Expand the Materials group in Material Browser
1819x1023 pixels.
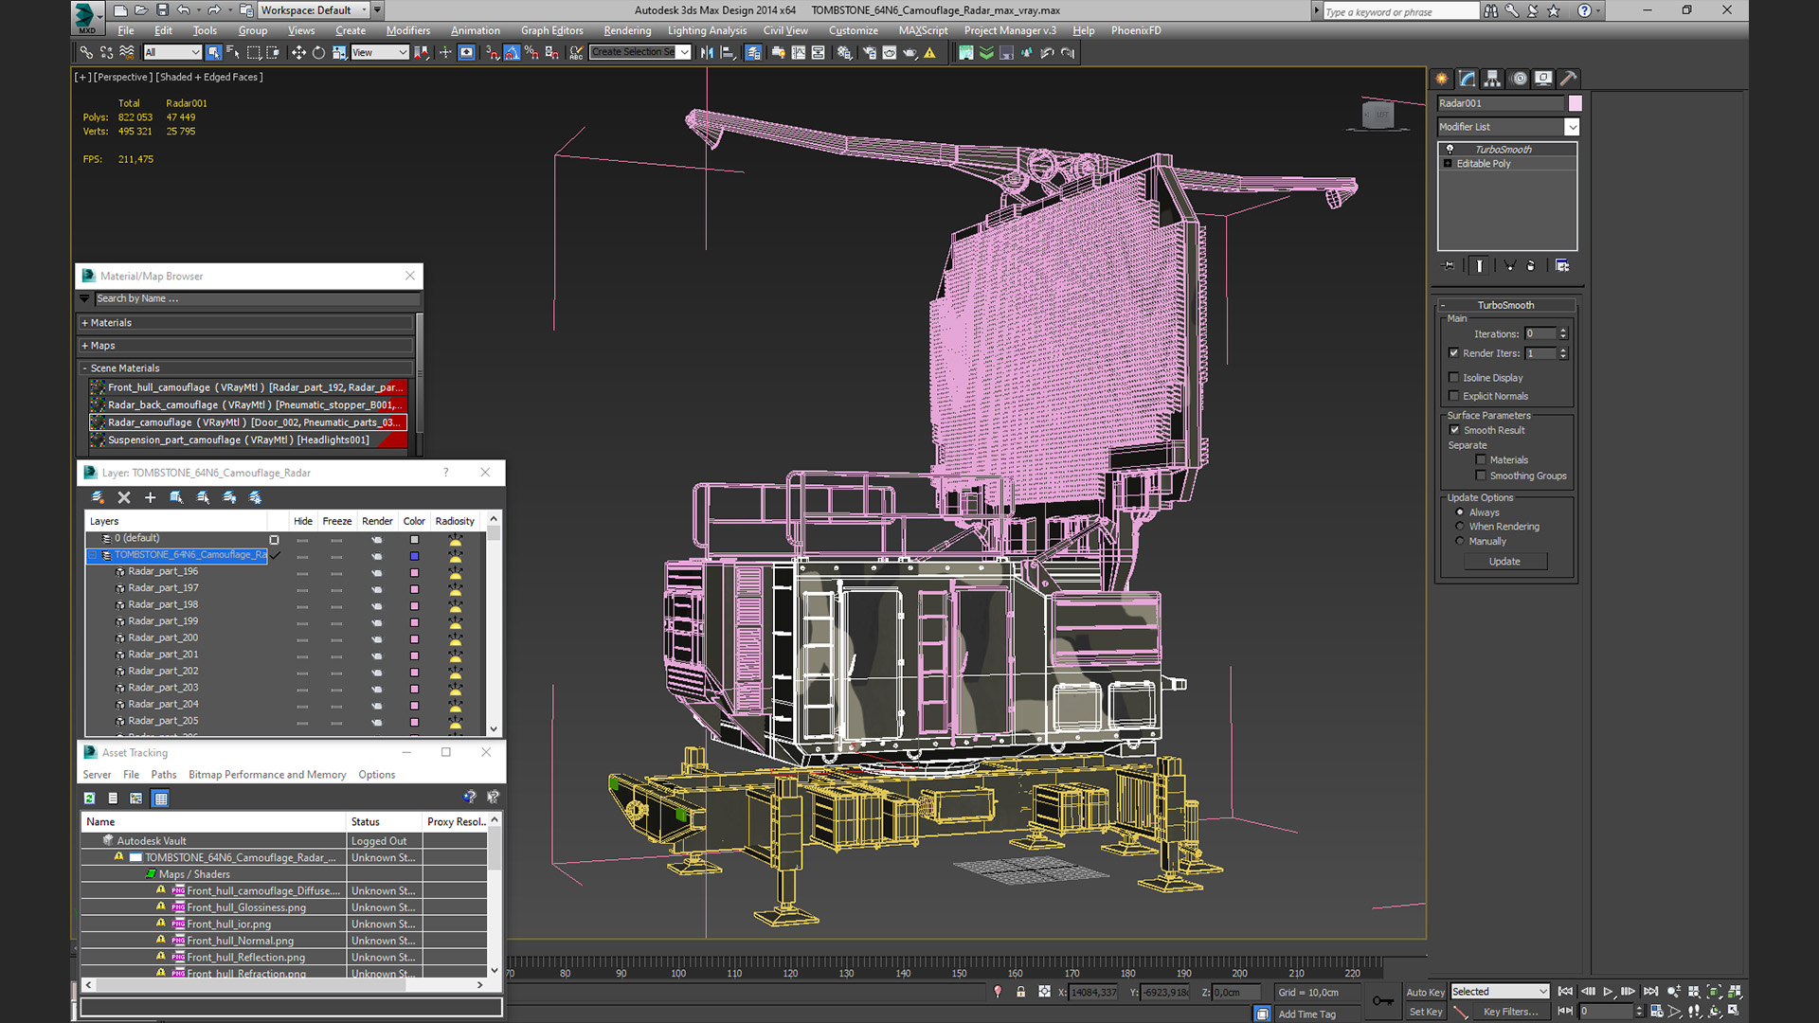coord(246,323)
